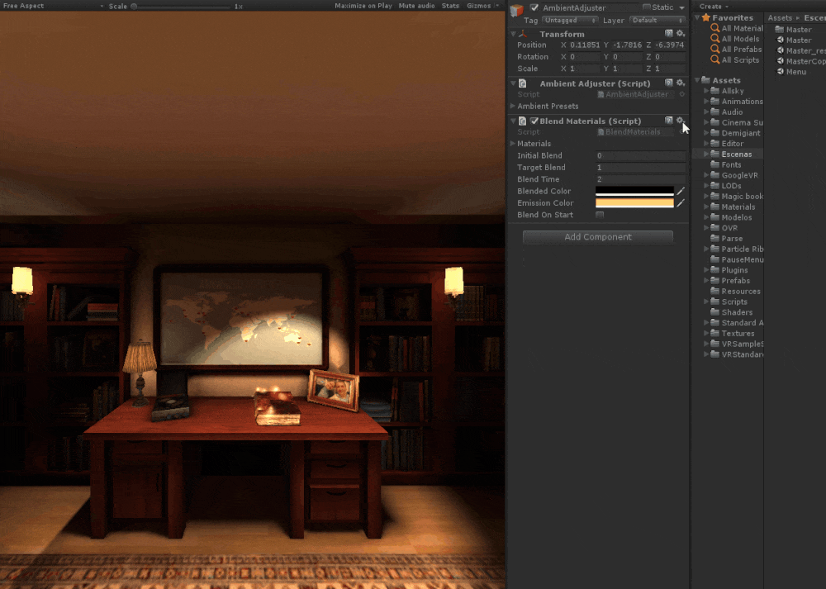Open Transform component gear settings menu
Screen dimensions: 826x589
680,33
